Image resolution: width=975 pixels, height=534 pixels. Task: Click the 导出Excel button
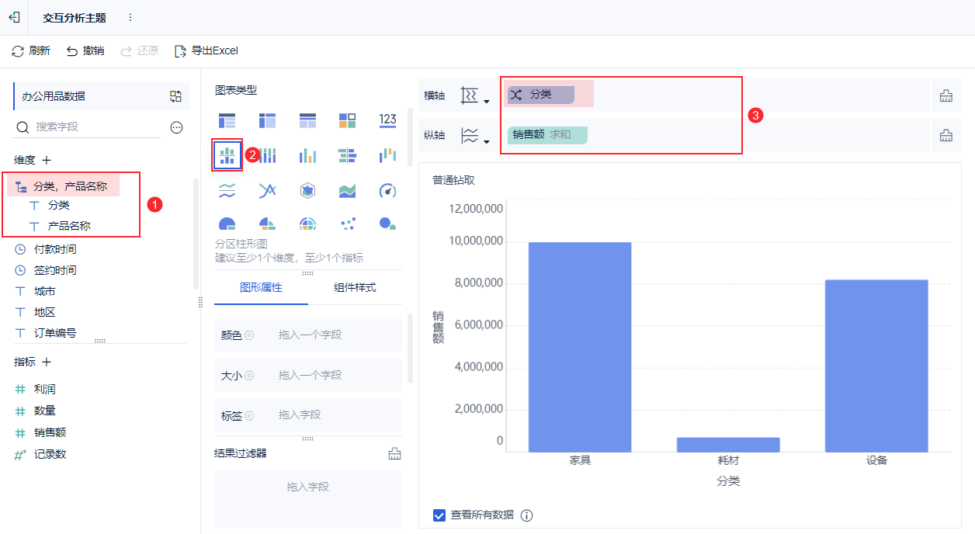coord(206,50)
